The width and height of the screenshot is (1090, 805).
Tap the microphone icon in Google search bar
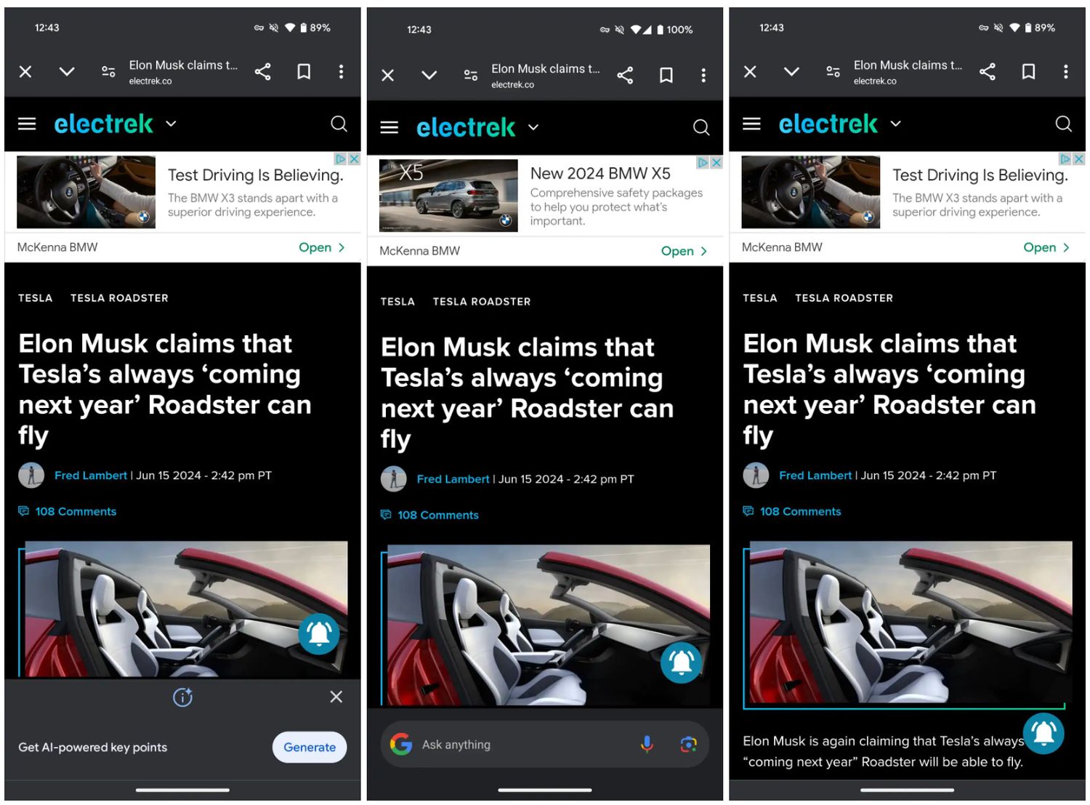646,744
